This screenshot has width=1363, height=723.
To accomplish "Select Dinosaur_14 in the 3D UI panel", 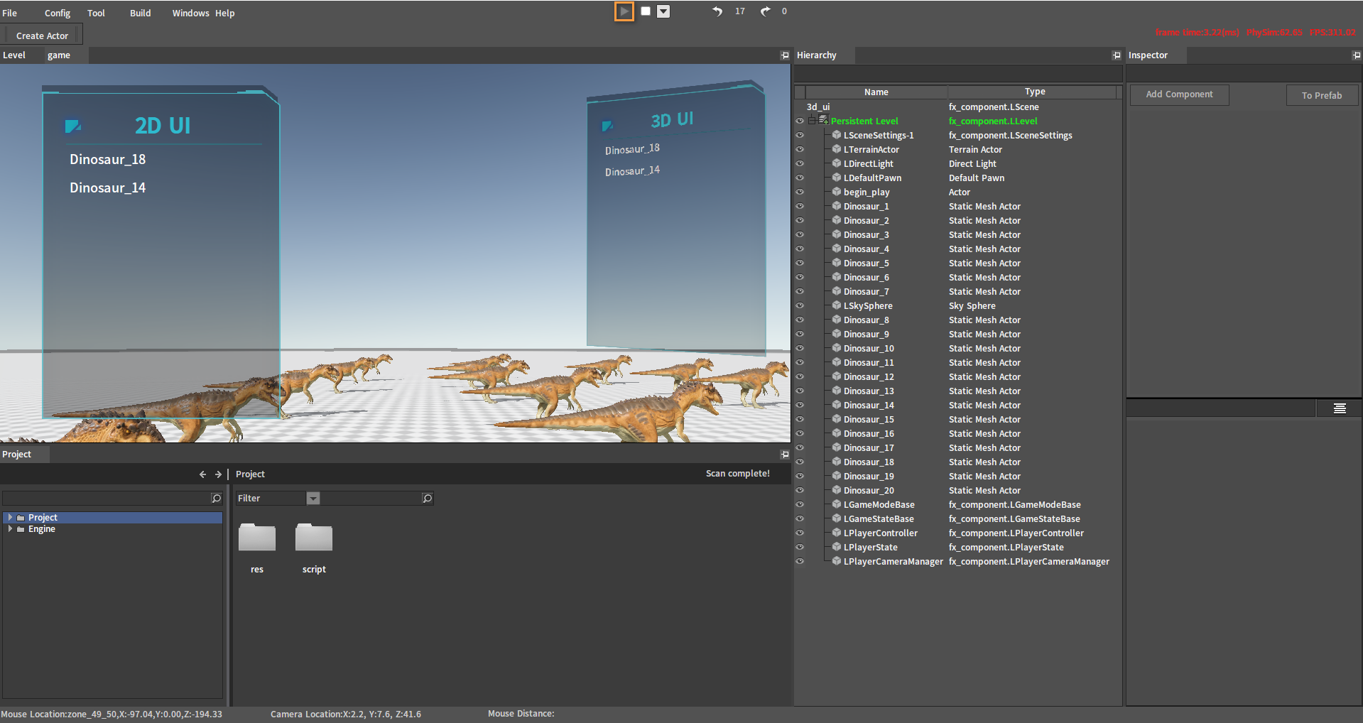I will click(632, 171).
